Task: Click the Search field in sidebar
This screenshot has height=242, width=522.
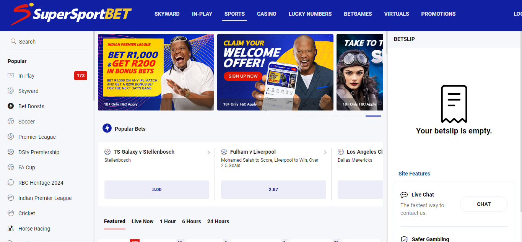Action: click(47, 42)
